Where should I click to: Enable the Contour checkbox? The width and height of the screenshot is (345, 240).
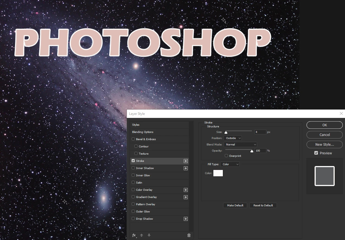(136, 146)
